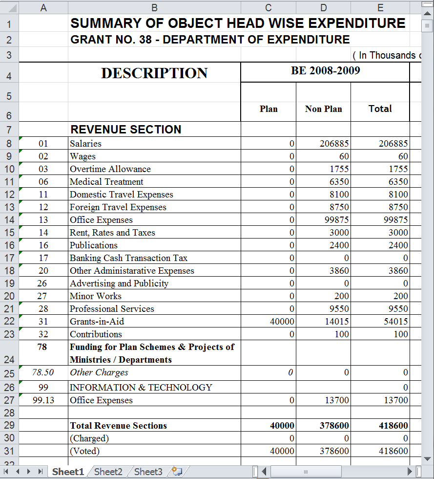Image resolution: width=434 pixels, height=479 pixels.
Task: Click the horizontal scrollbar right arrow
Action: pos(410,471)
